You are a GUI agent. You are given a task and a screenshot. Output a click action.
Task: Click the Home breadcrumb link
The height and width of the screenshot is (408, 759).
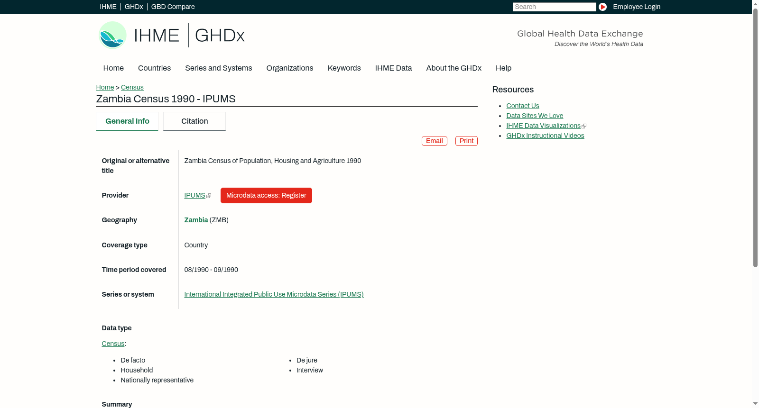[x=105, y=87]
